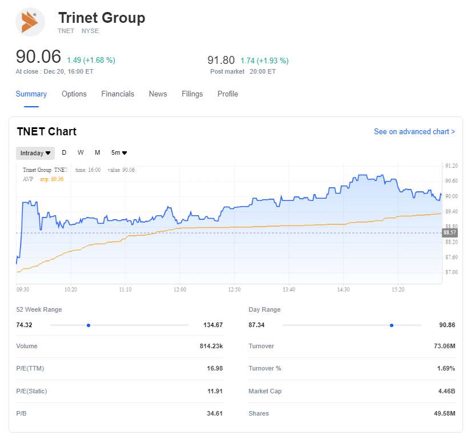Viewport: 471px width, 443px height.
Task: Open the Filings tab
Action: pyautogui.click(x=192, y=94)
